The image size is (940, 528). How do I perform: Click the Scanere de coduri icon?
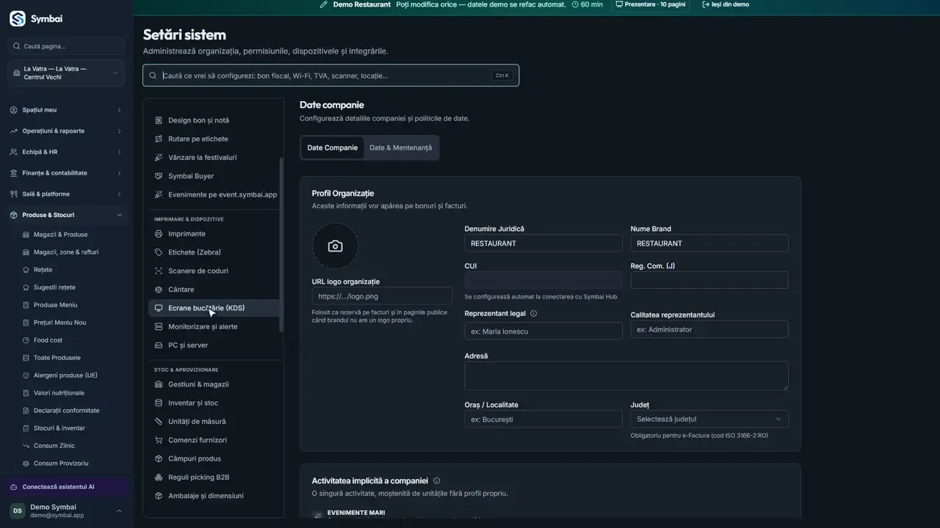click(159, 271)
